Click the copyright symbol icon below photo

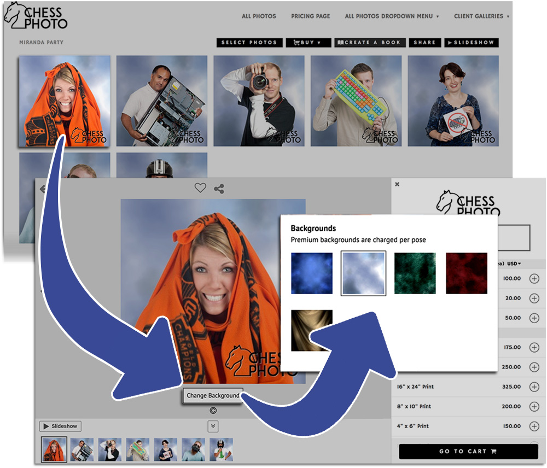coord(213,411)
